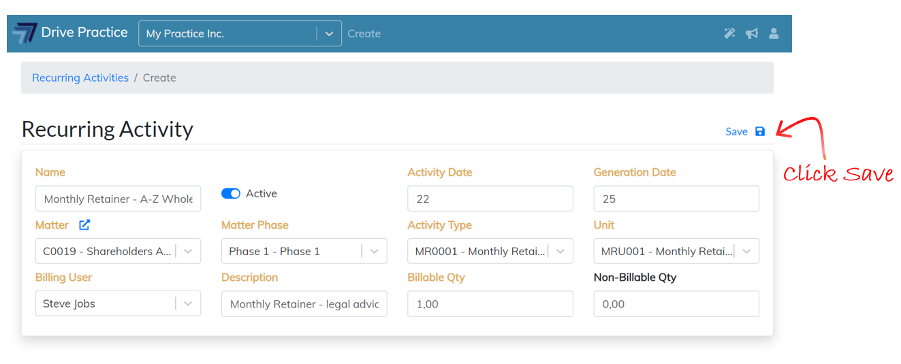Image resolution: width=901 pixels, height=364 pixels.
Task: Click the megaphone announcements icon
Action: click(x=752, y=33)
